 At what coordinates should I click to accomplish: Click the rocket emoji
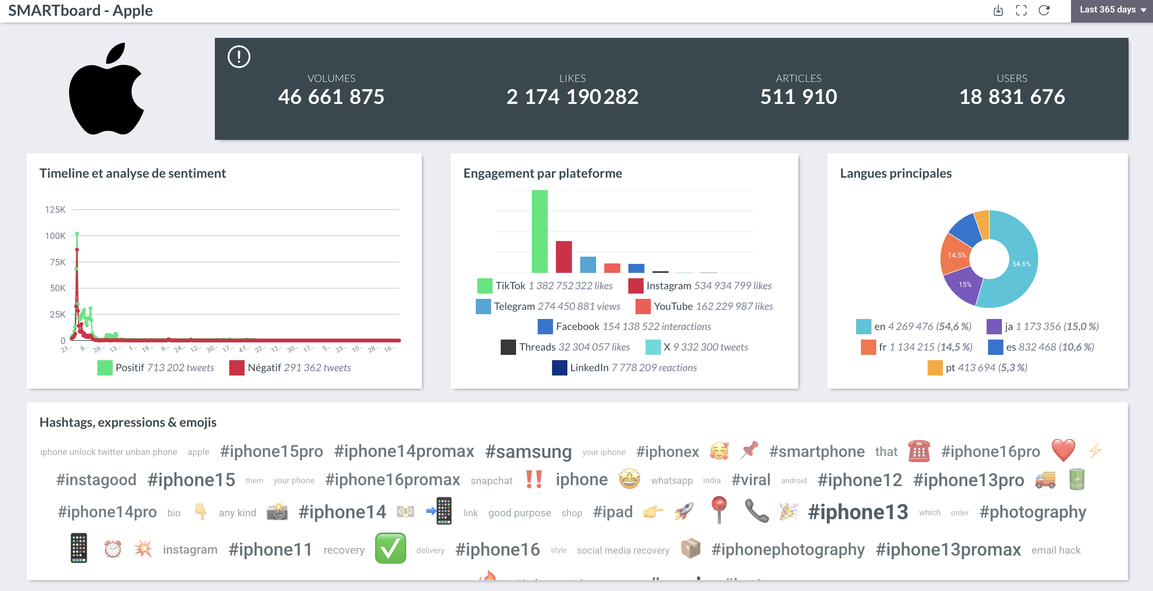click(684, 512)
